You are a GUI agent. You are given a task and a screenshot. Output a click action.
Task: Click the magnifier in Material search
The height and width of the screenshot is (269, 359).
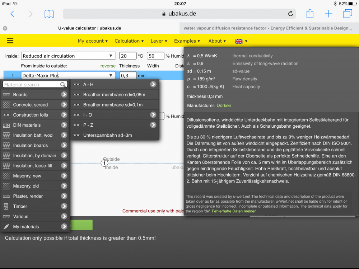tap(62, 85)
